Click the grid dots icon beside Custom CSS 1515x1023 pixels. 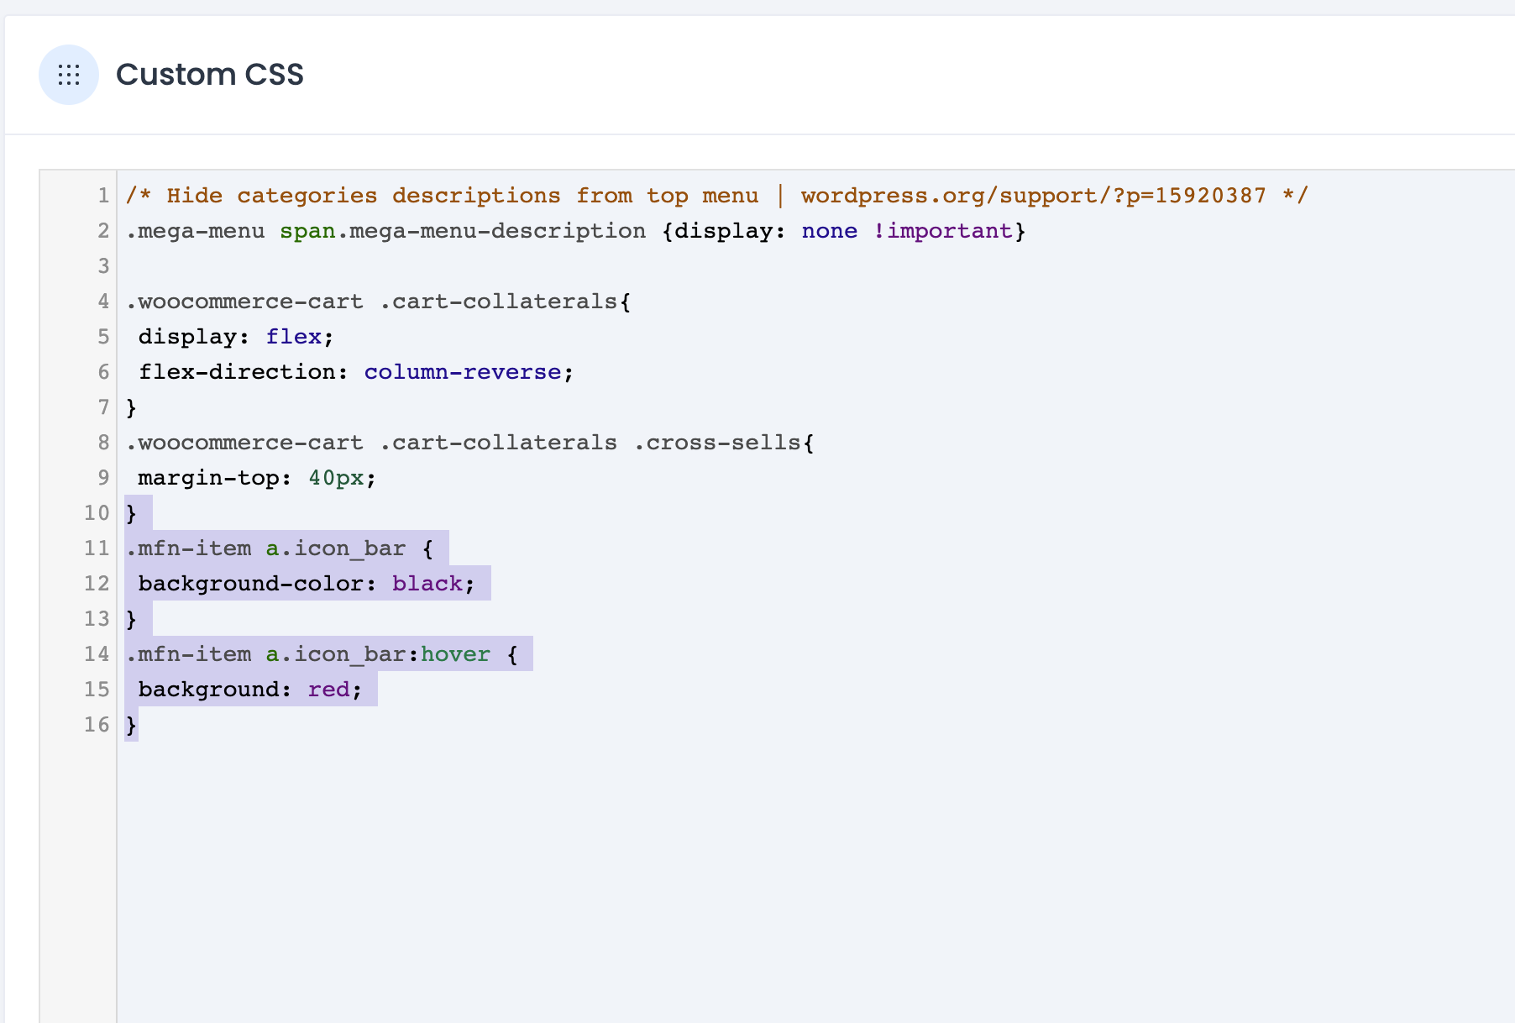coord(69,75)
